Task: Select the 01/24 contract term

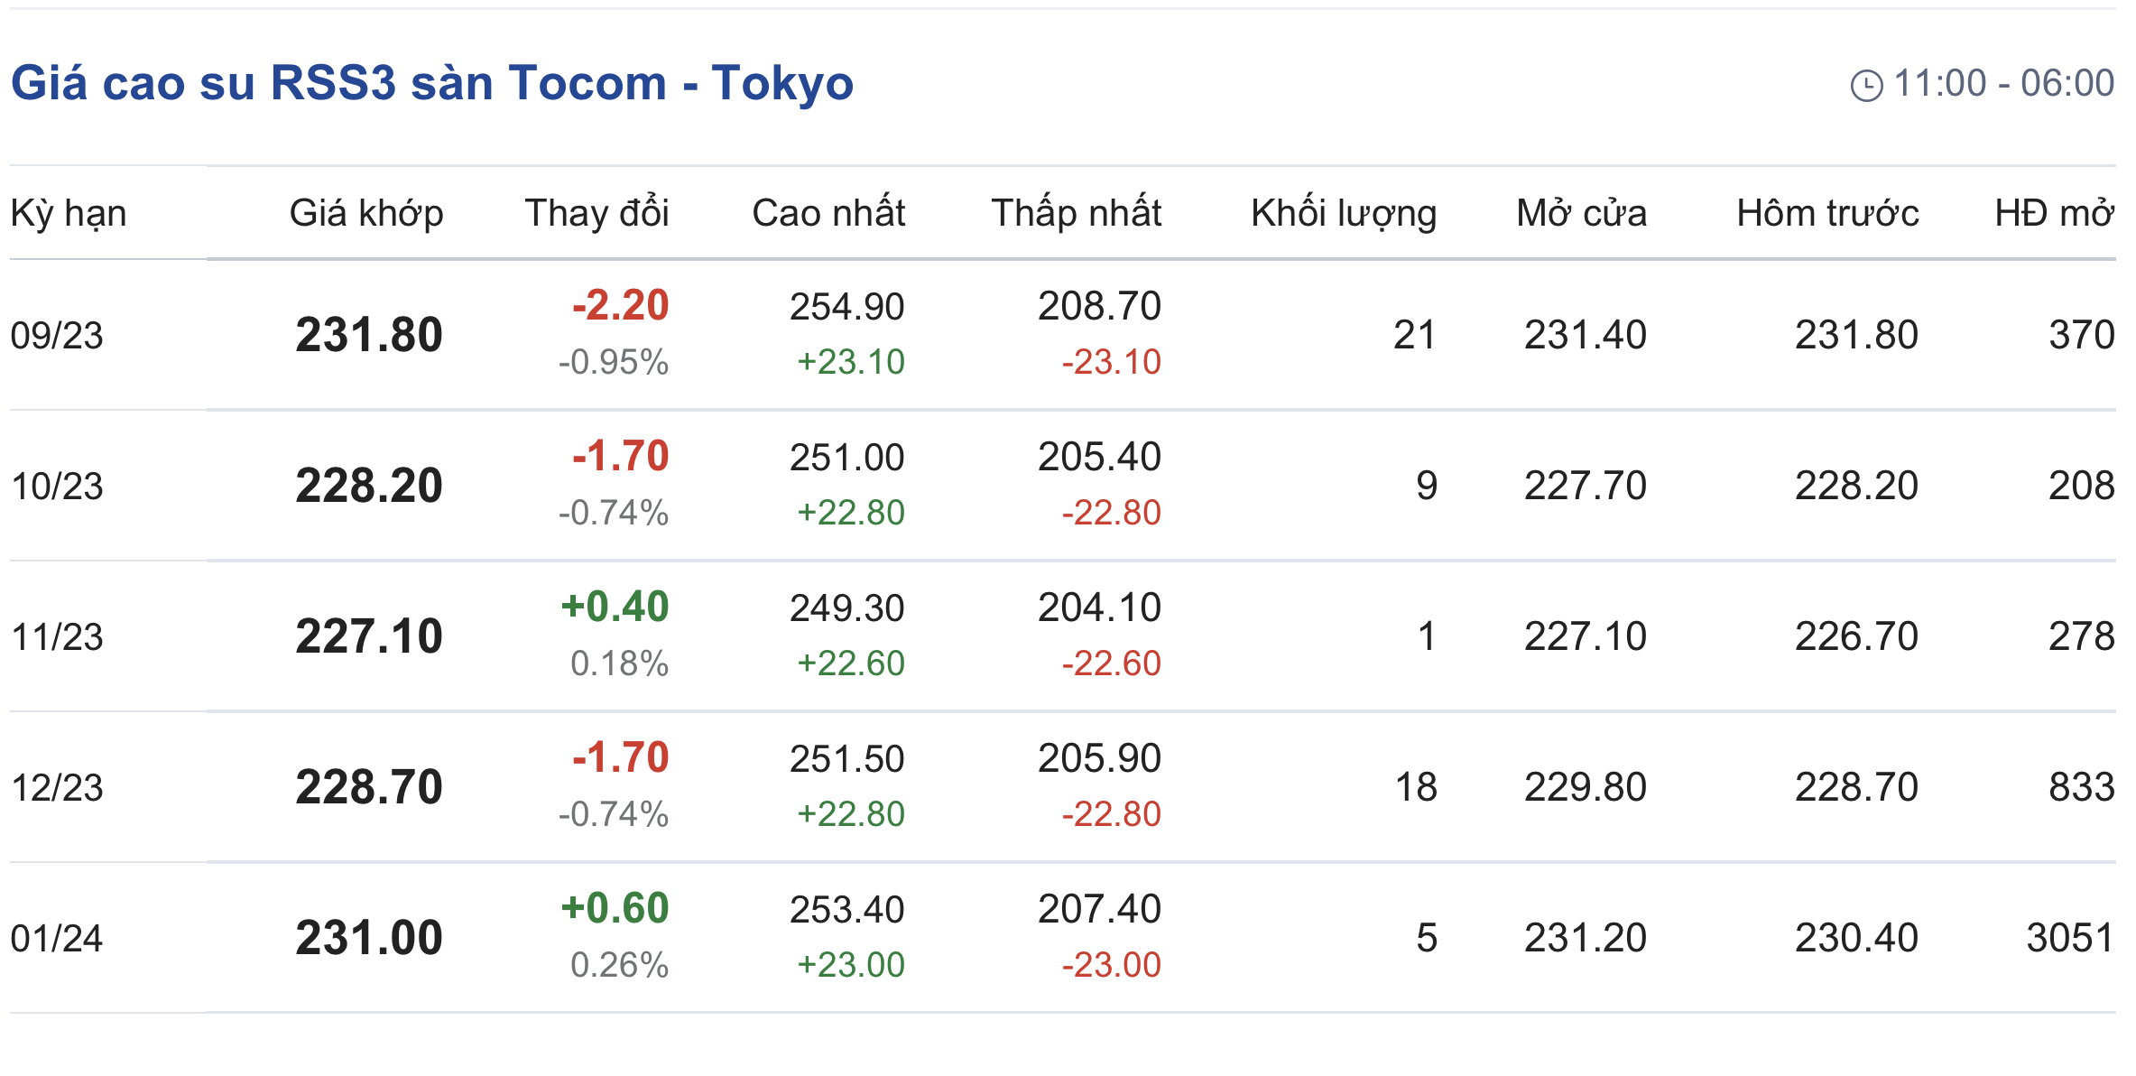Action: 57,939
